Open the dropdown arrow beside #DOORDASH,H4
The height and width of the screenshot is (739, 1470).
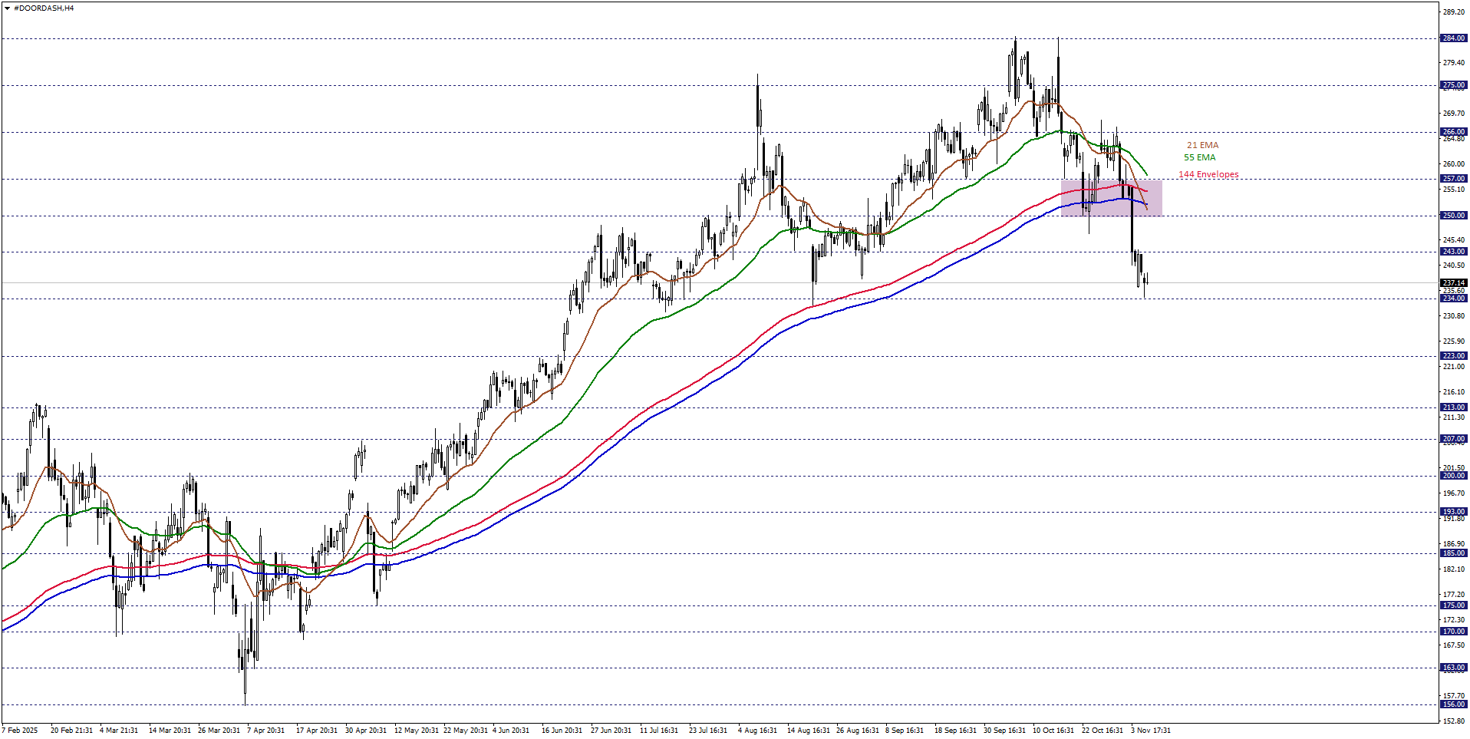pos(7,8)
